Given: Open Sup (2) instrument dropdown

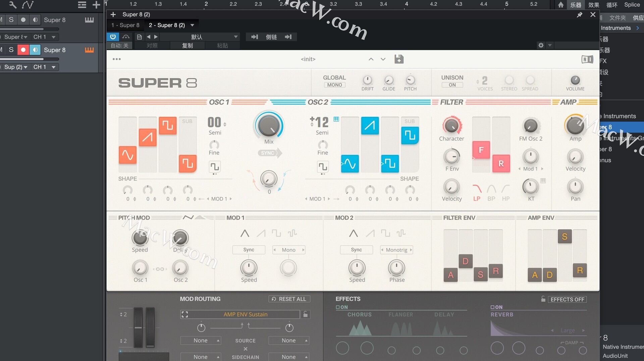Looking at the screenshot, I should 15,67.
